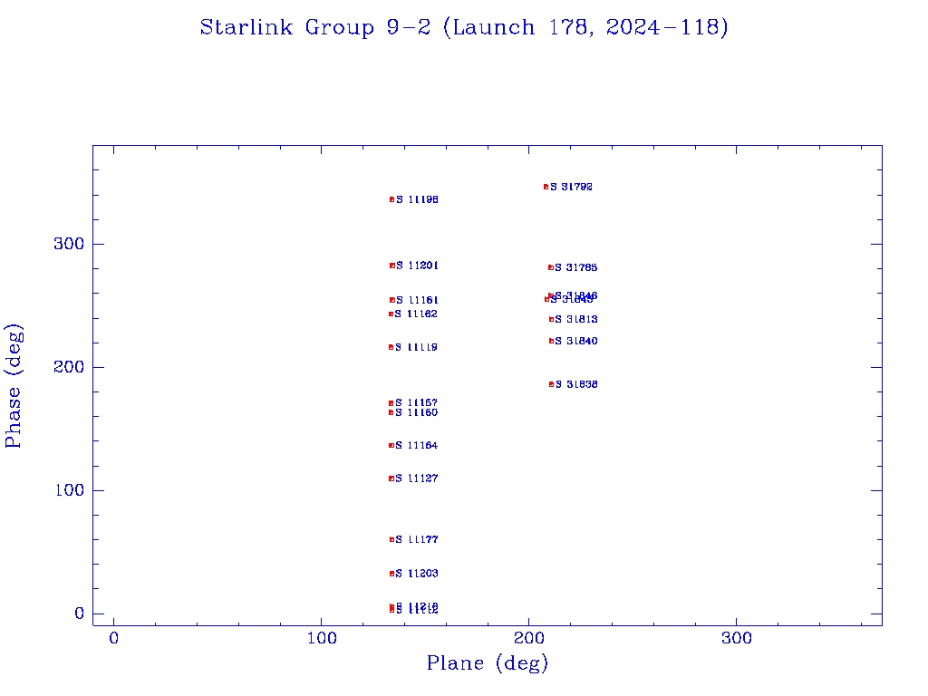Click the 200 tick on Plane axis
Viewport: 928px width, 696px height.
coord(528,638)
